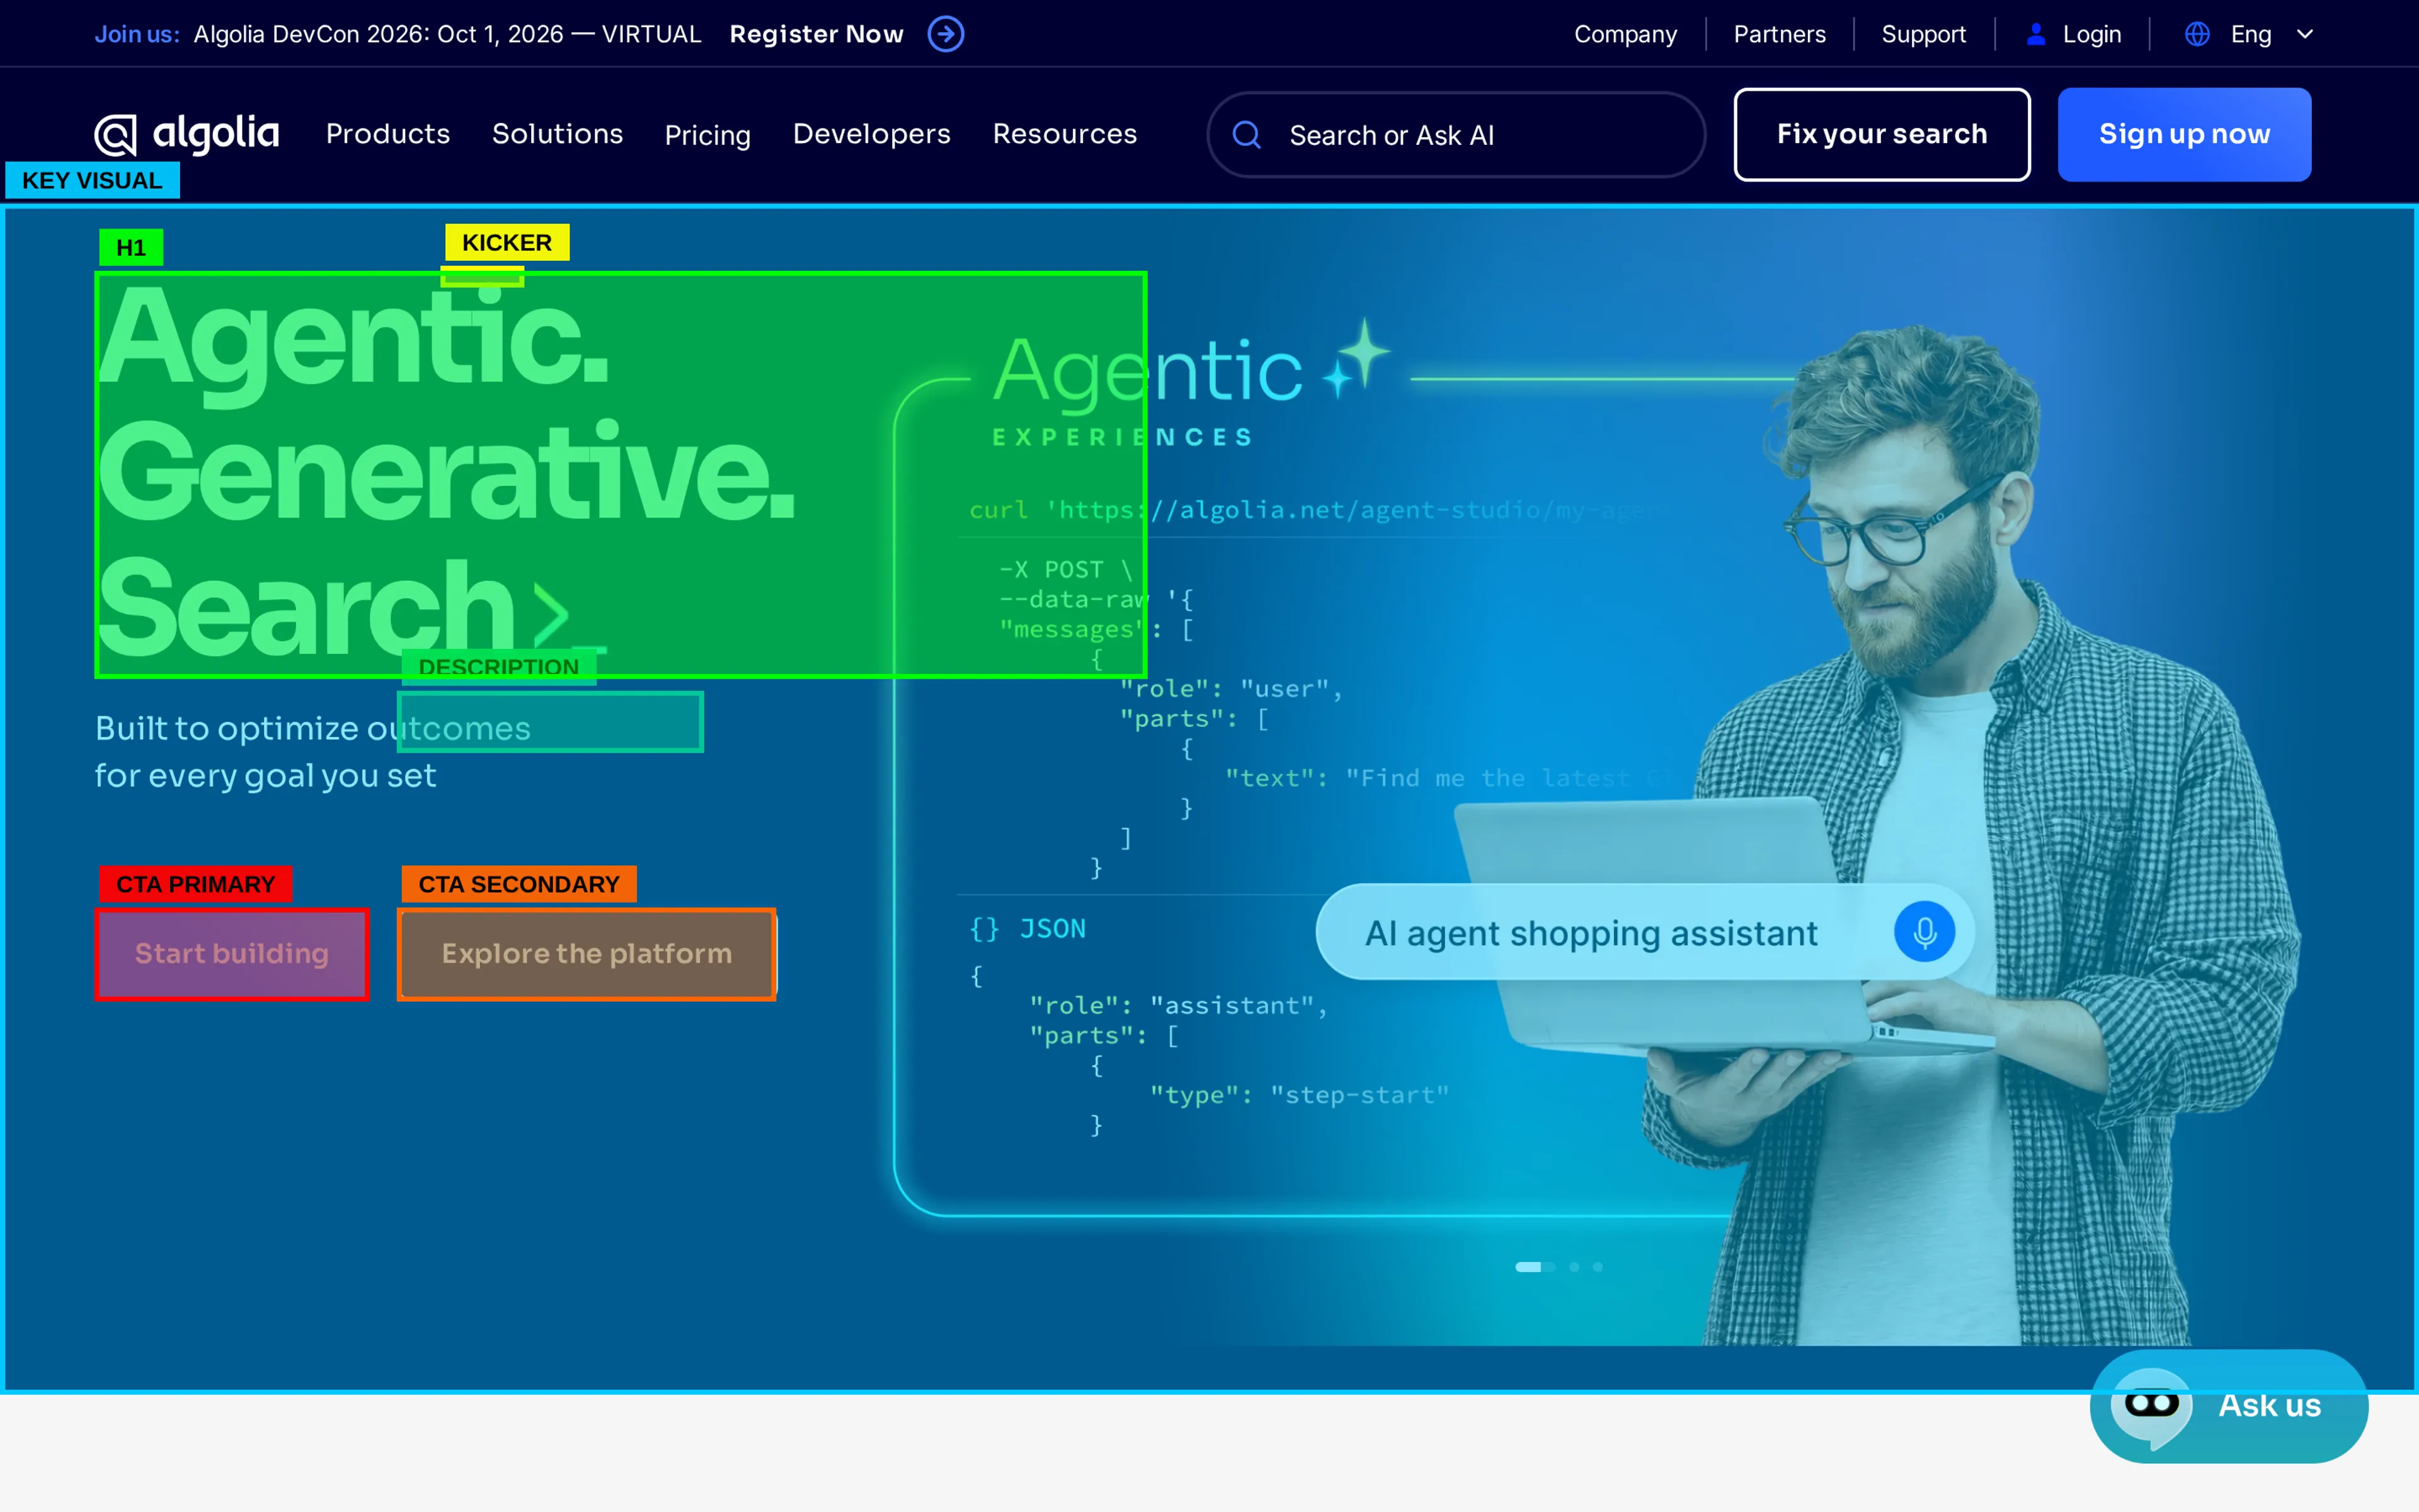The height and width of the screenshot is (1512, 2419).
Task: Open the Developers menu
Action: pyautogui.click(x=872, y=134)
